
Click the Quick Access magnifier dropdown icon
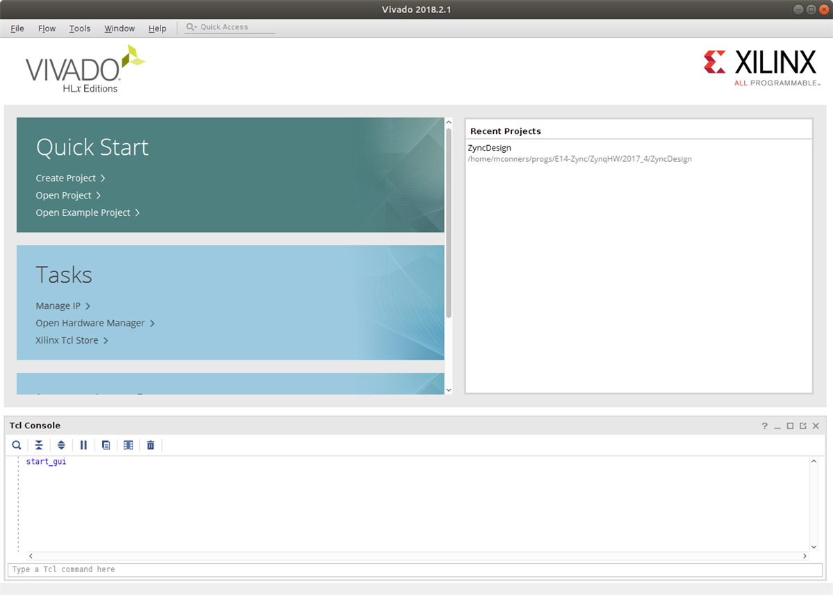pyautogui.click(x=191, y=26)
